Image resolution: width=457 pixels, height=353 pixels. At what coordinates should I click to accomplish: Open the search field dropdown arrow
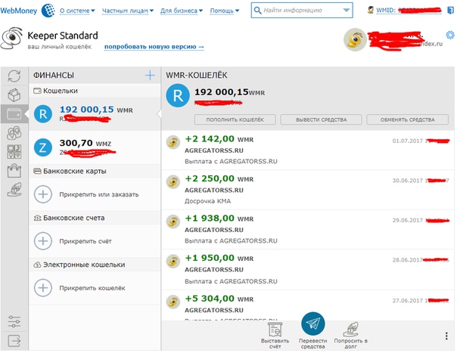[x=347, y=10]
